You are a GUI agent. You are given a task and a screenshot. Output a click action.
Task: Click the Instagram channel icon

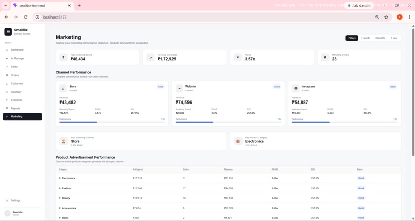tap(296, 89)
